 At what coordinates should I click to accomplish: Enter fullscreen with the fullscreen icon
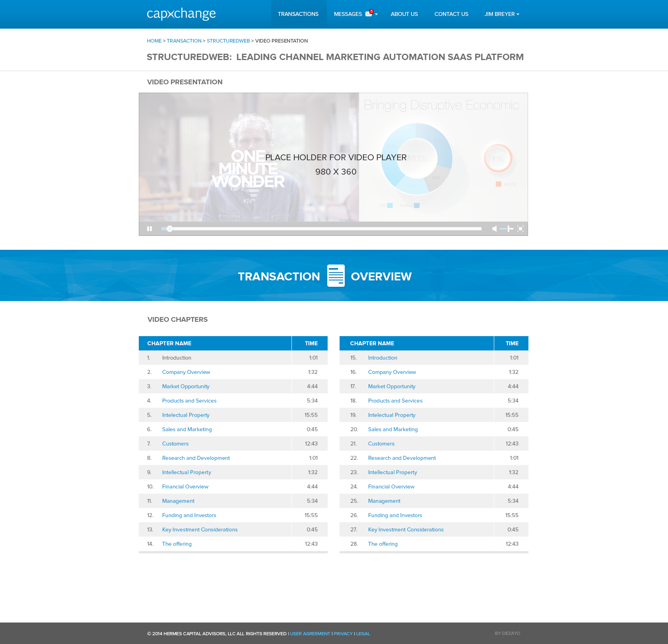coord(520,229)
